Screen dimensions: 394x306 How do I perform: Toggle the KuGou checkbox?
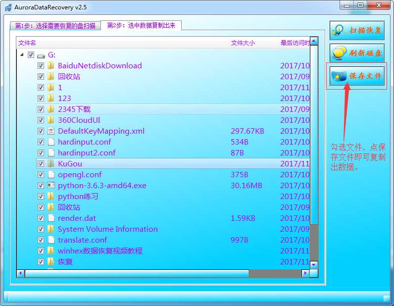pyautogui.click(x=41, y=164)
